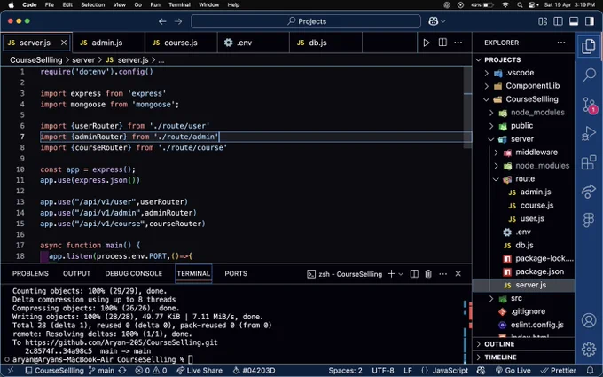The width and height of the screenshot is (603, 377).
Task: Collapse the CourseSellling folder
Action: [x=486, y=99]
